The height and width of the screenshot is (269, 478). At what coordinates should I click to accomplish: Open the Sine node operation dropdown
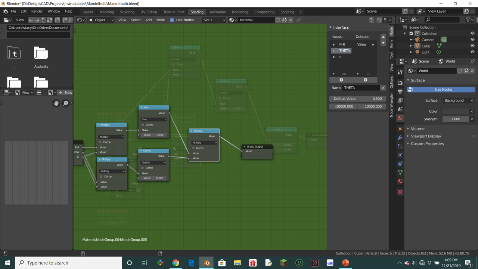tap(154, 119)
